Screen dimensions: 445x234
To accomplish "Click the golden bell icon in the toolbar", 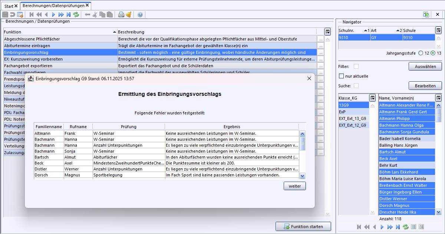I will click(x=128, y=14).
